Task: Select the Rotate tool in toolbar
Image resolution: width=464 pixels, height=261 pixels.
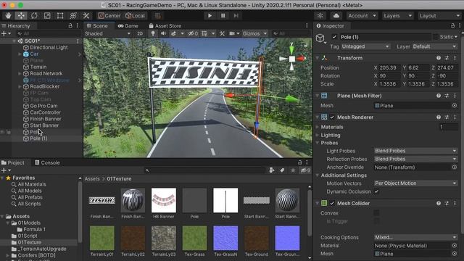Action: (34, 16)
